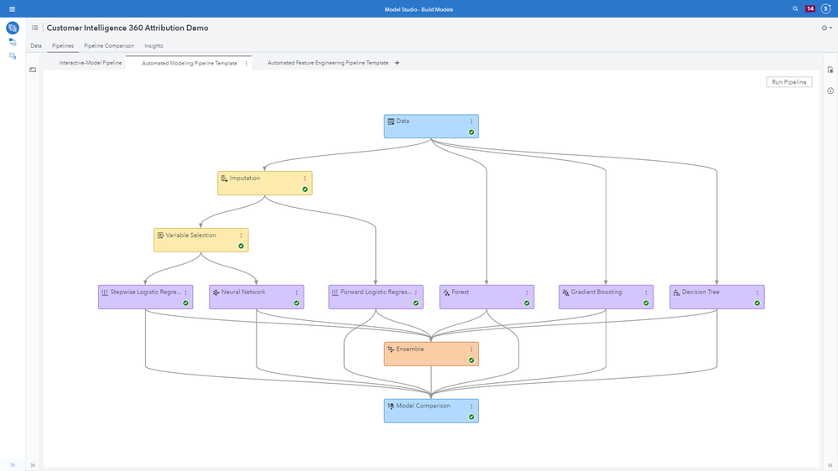
Task: Click the Data node success checkmark
Action: click(471, 132)
